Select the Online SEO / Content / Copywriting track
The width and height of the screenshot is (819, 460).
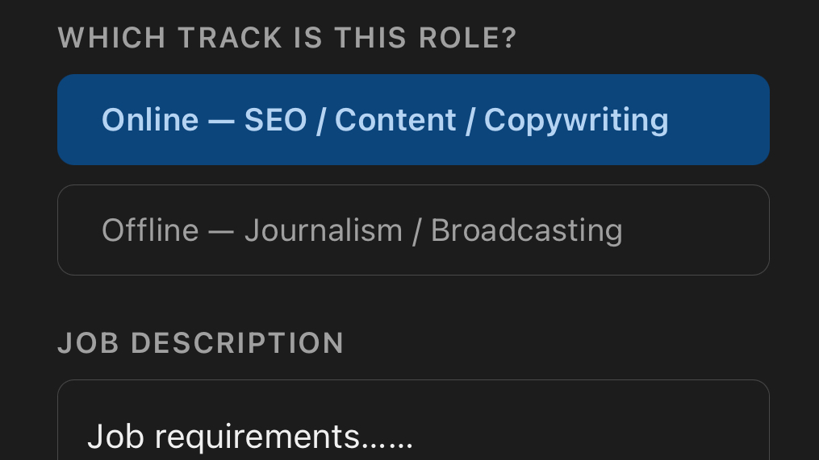(x=413, y=119)
